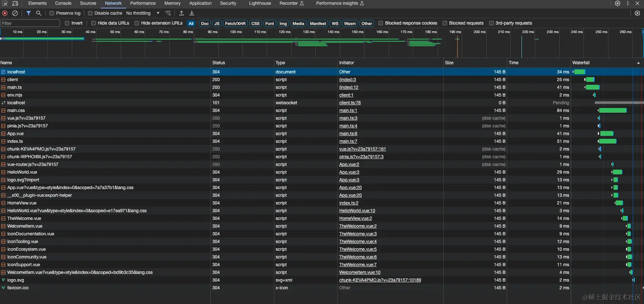Check Blocked response cookies

click(x=381, y=23)
